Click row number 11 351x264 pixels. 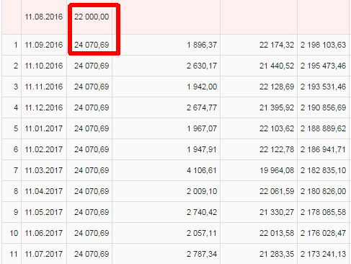[x=14, y=254]
